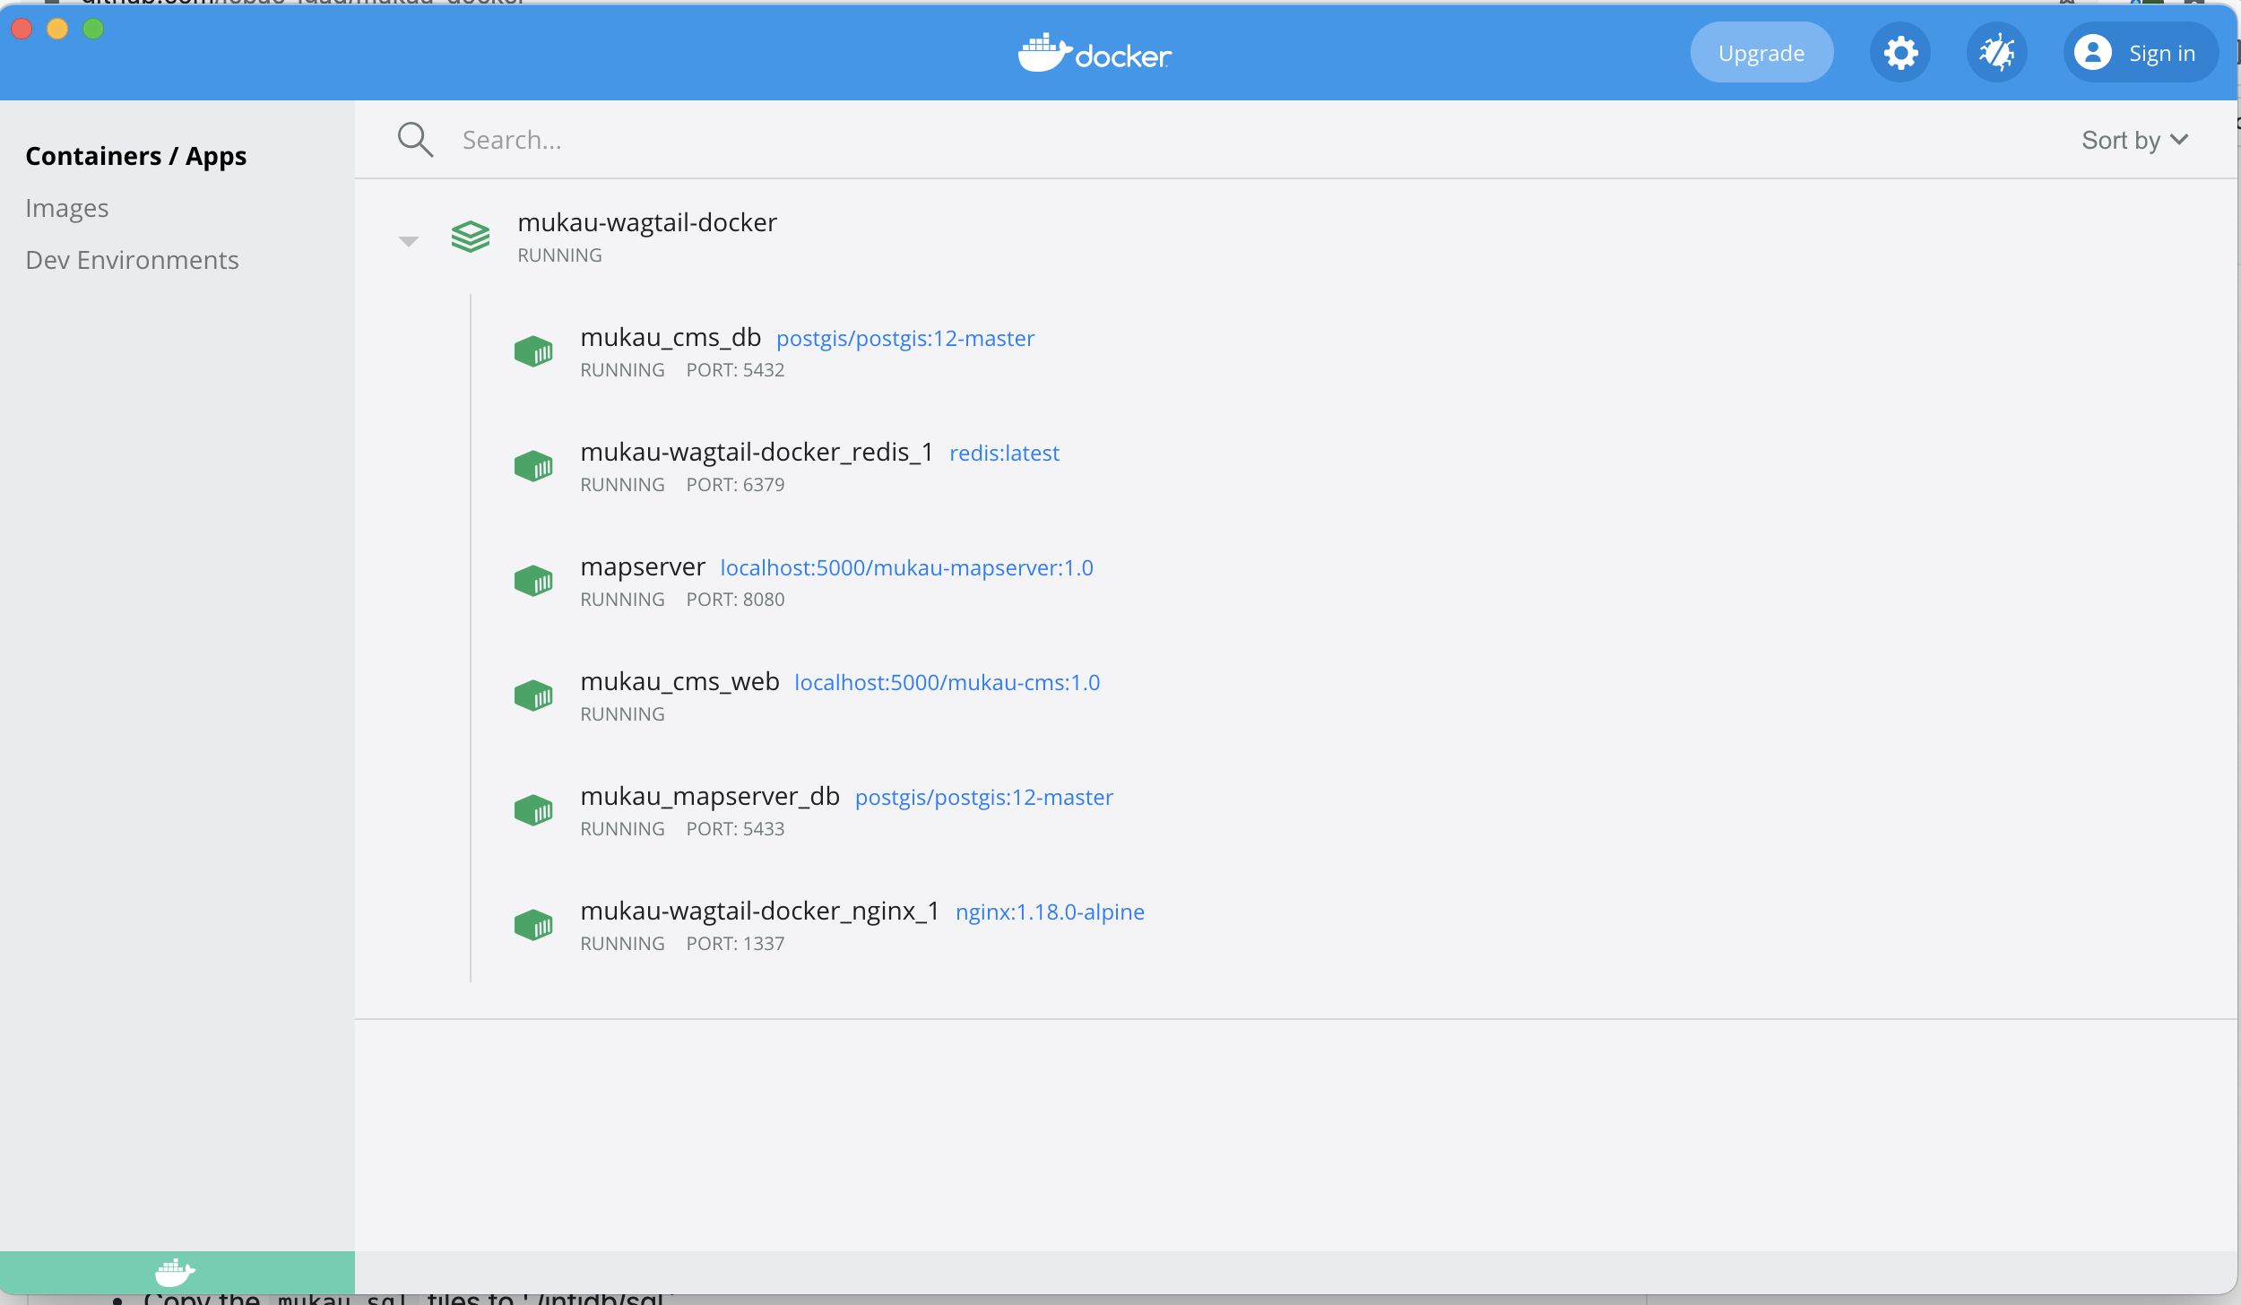Screen dimensions: 2241x1305
Task: Open postgis image link for mukau_mapserver_db
Action: click(983, 798)
